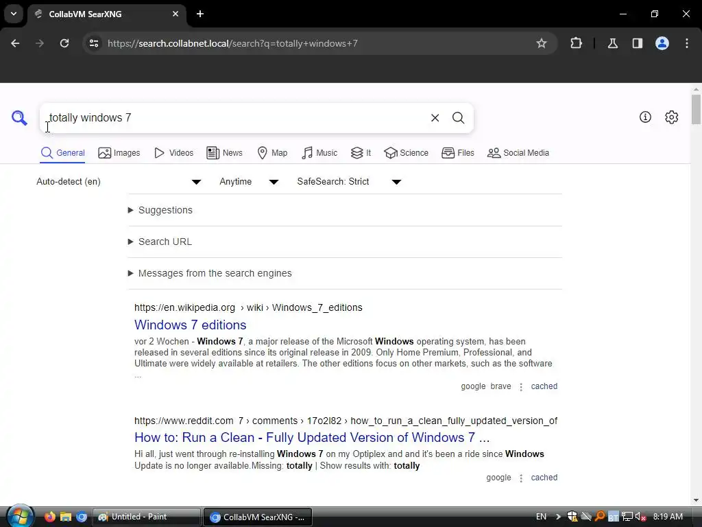Screen dimensions: 702x527
Task: Submit search with magnifier button
Action: point(458,118)
